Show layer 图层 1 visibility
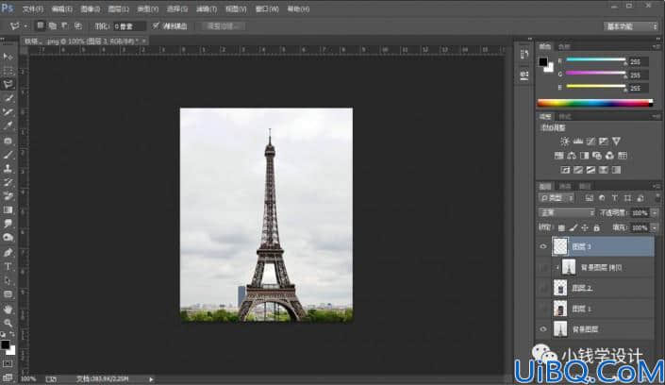Viewport: 665px width, 385px height. click(x=543, y=309)
